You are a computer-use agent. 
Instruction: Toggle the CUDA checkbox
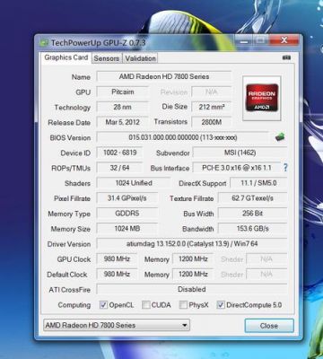point(145,305)
